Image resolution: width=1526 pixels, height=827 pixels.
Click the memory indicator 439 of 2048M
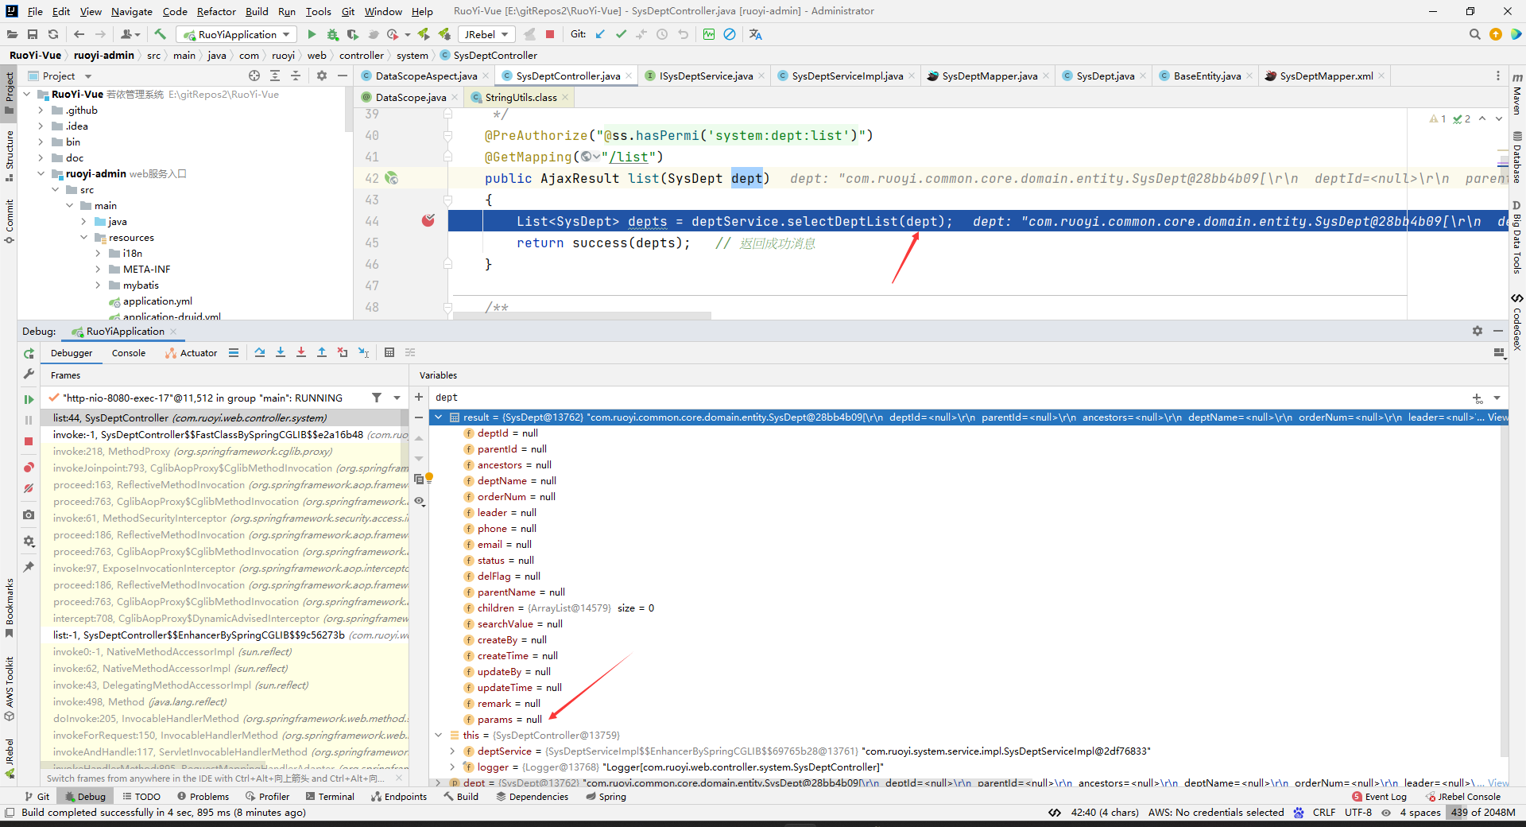(1483, 812)
